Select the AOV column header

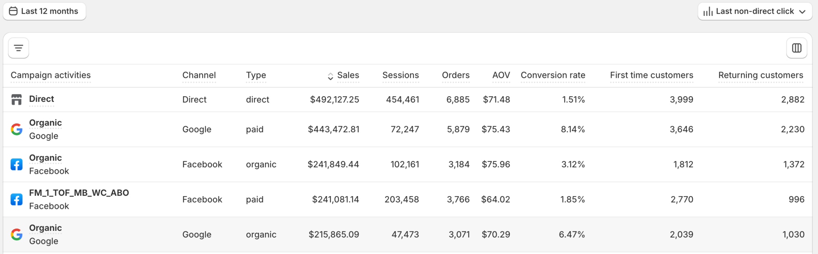[x=501, y=75]
